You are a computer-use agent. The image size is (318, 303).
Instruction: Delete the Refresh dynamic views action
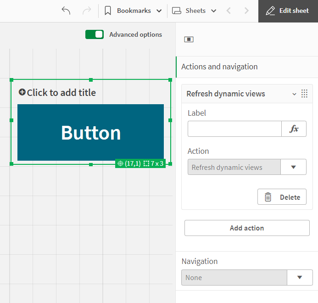[282, 197]
